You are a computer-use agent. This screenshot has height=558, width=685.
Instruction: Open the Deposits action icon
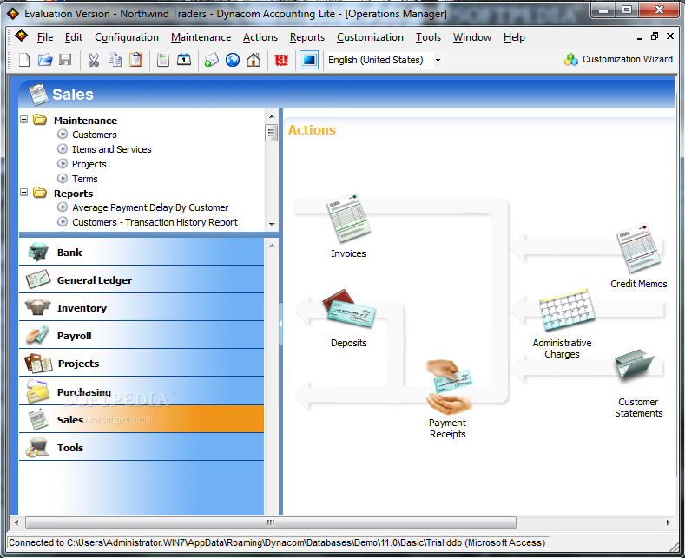point(348,308)
